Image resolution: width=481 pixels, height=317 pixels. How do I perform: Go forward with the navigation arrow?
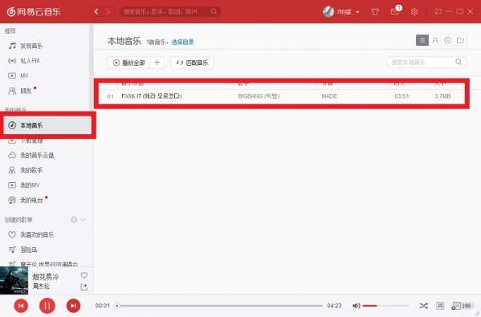tap(108, 12)
